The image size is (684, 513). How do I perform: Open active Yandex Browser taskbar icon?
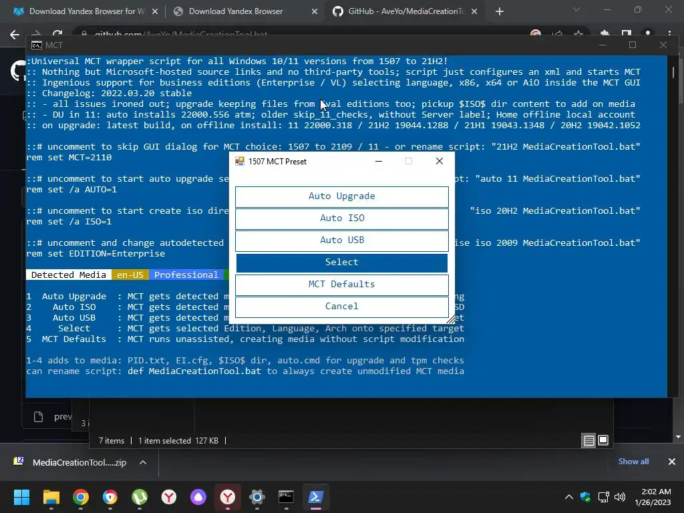(x=228, y=497)
